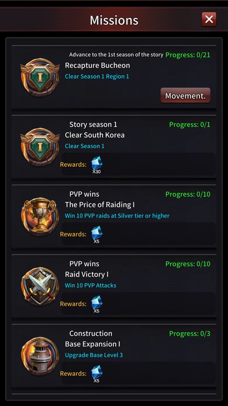The height and width of the screenshot is (406, 228).
Task: Click the Movement. button
Action: 185,95
